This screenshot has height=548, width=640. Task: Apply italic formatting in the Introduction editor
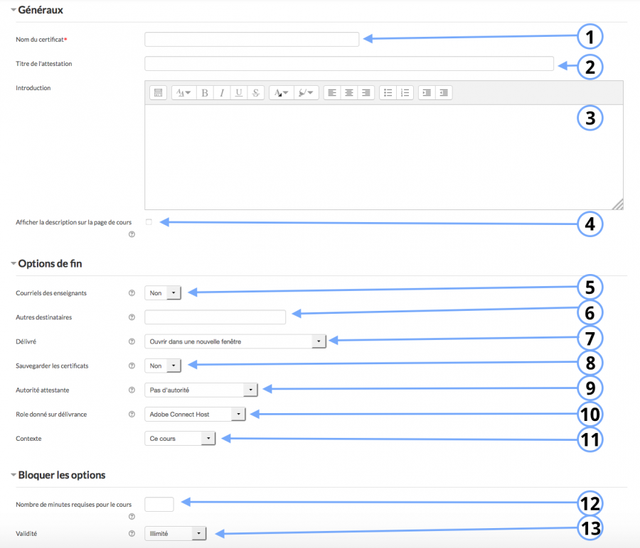click(x=221, y=92)
